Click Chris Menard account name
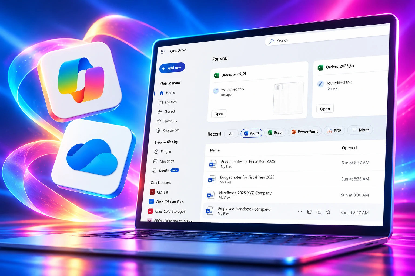This screenshot has height=276, width=415. 170,83
